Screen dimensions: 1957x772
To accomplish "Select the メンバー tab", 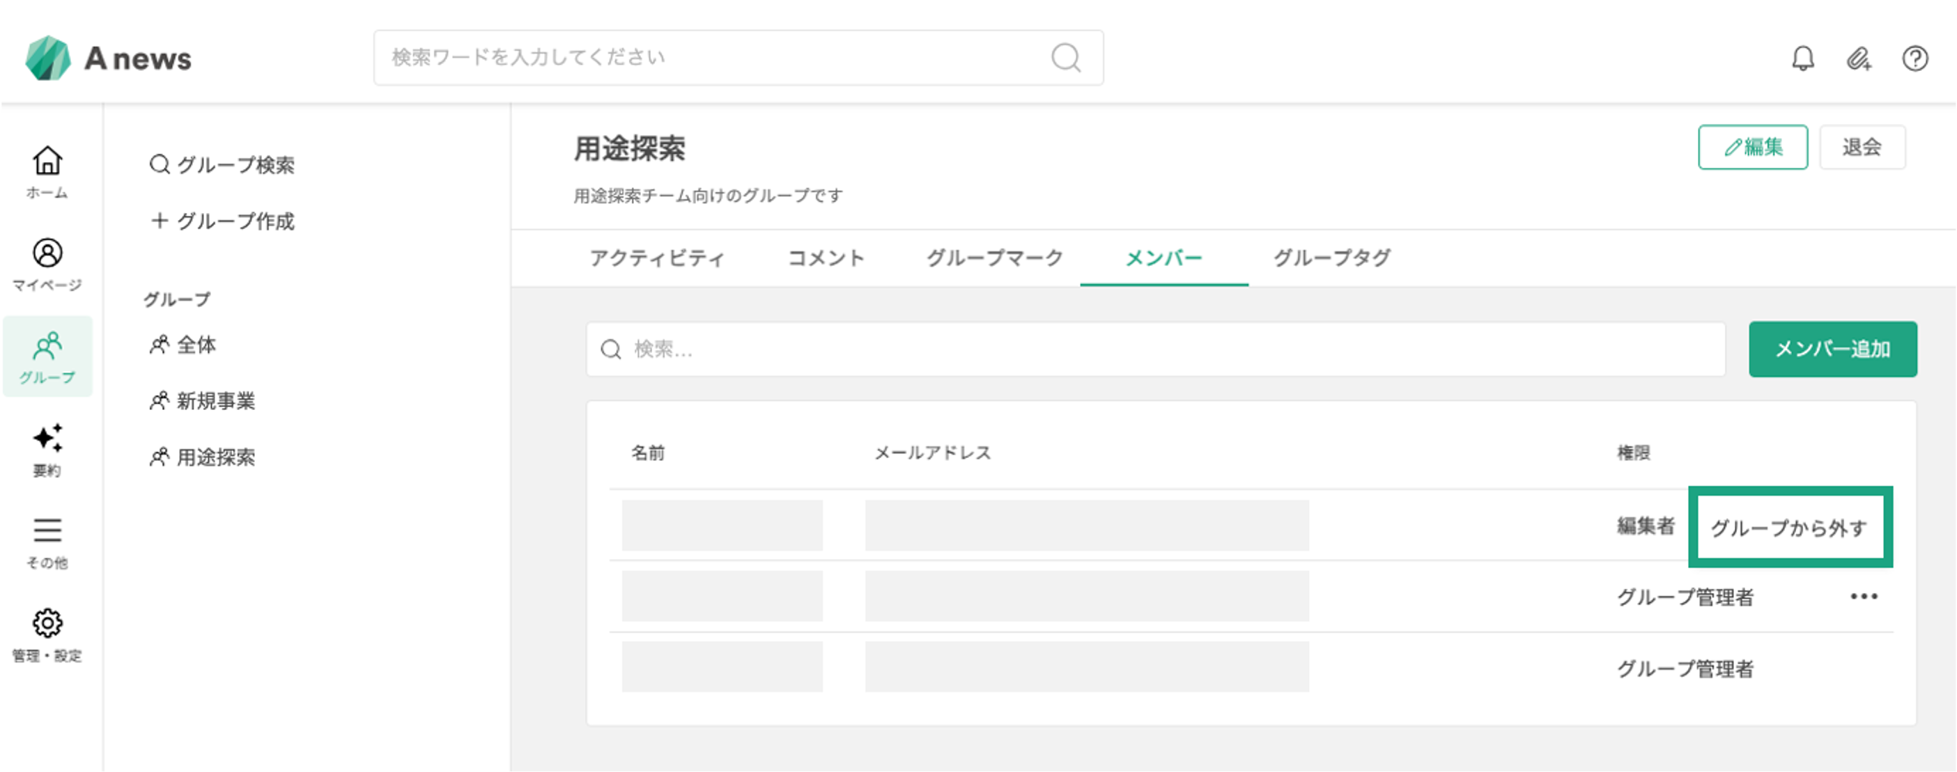I will pos(1163,258).
